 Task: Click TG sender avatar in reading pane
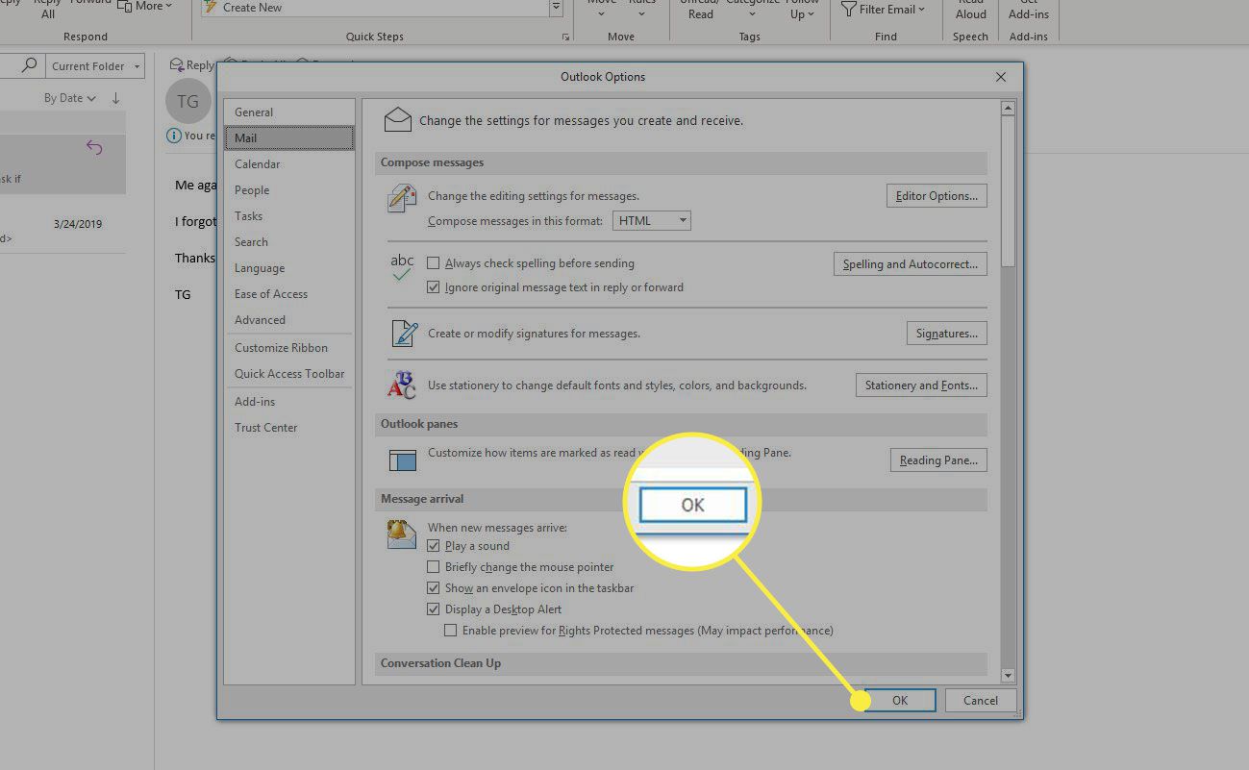click(x=188, y=101)
